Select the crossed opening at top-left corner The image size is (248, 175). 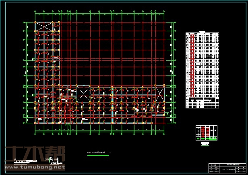(x=43, y=27)
